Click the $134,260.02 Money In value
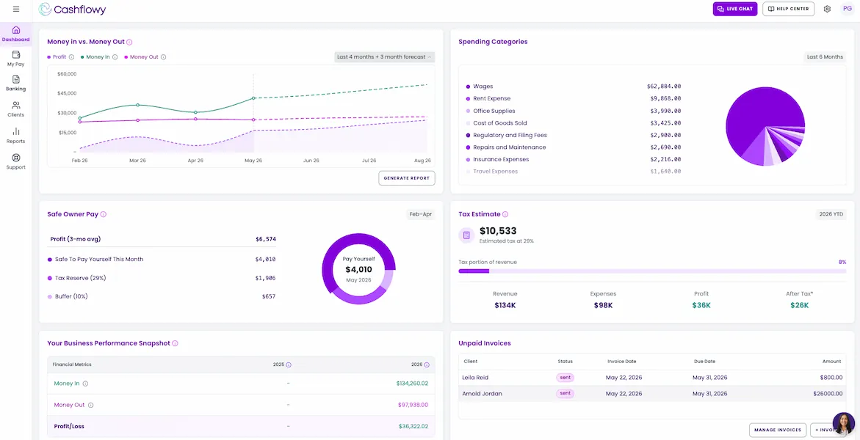 point(412,384)
